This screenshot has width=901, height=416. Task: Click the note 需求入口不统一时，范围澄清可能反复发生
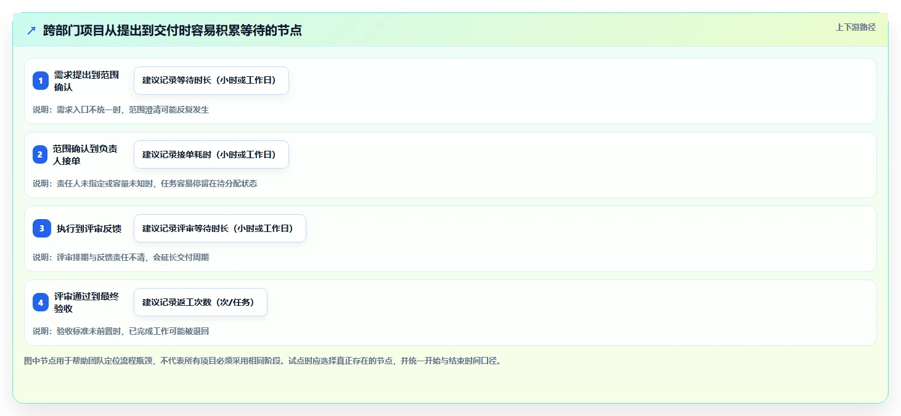[121, 110]
